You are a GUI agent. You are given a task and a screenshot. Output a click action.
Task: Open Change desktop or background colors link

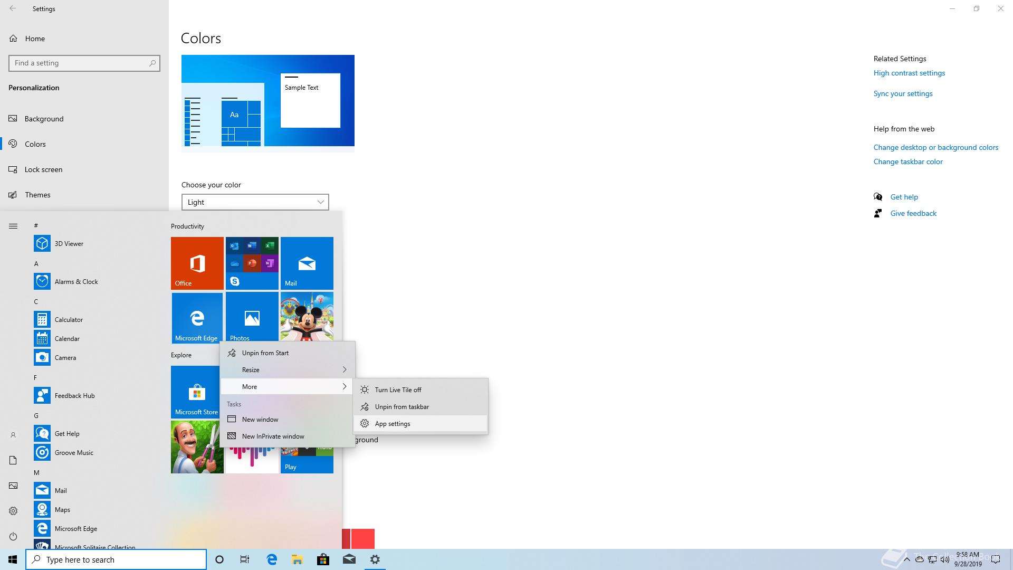(935, 147)
